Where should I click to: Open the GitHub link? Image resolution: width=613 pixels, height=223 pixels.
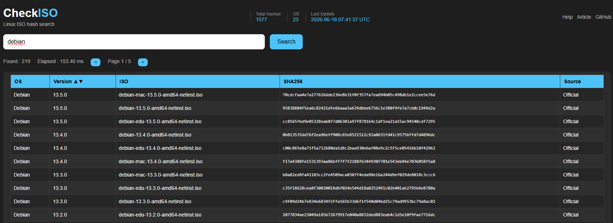pos(603,17)
